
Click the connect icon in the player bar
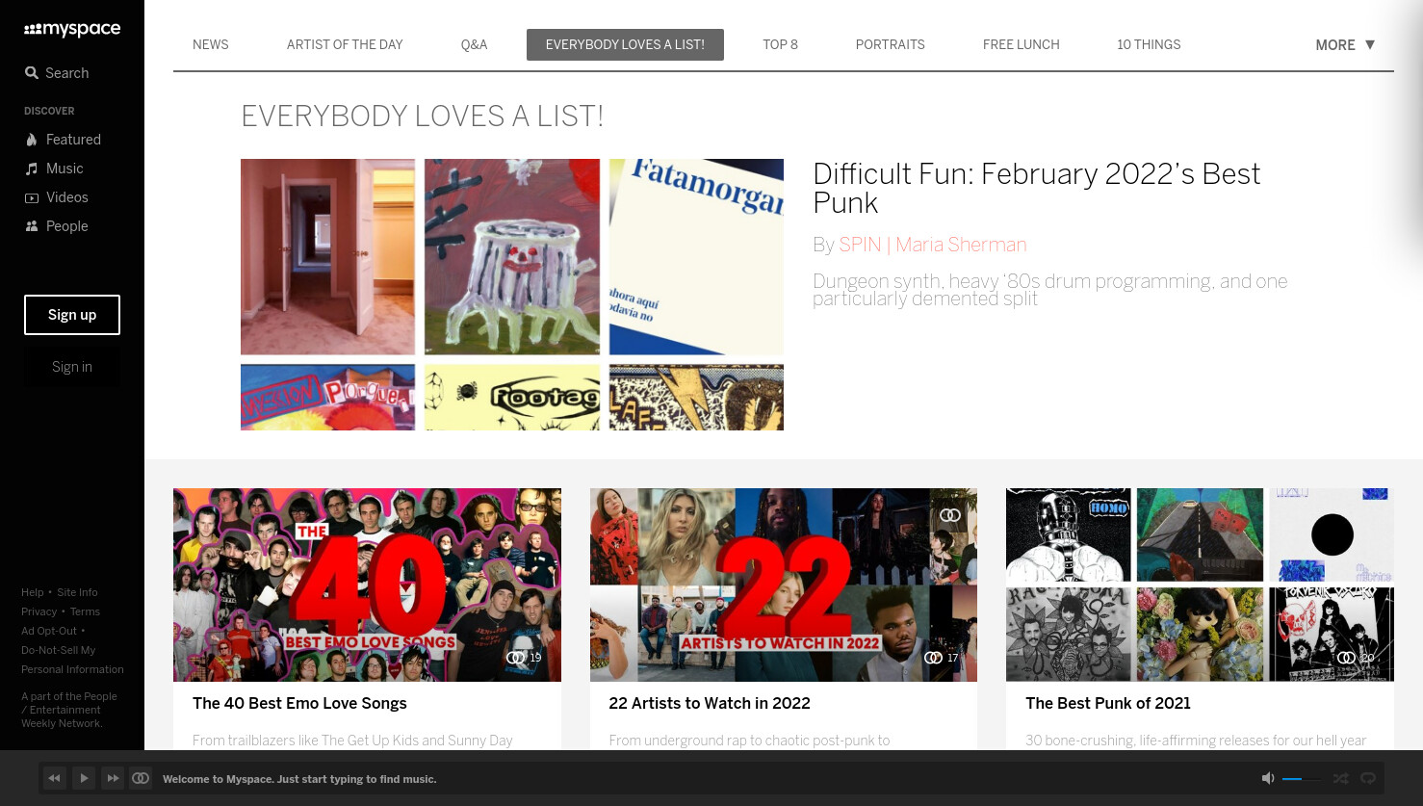click(141, 778)
